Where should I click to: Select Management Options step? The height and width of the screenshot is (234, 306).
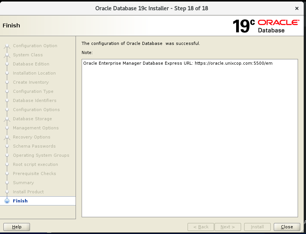coord(36,128)
